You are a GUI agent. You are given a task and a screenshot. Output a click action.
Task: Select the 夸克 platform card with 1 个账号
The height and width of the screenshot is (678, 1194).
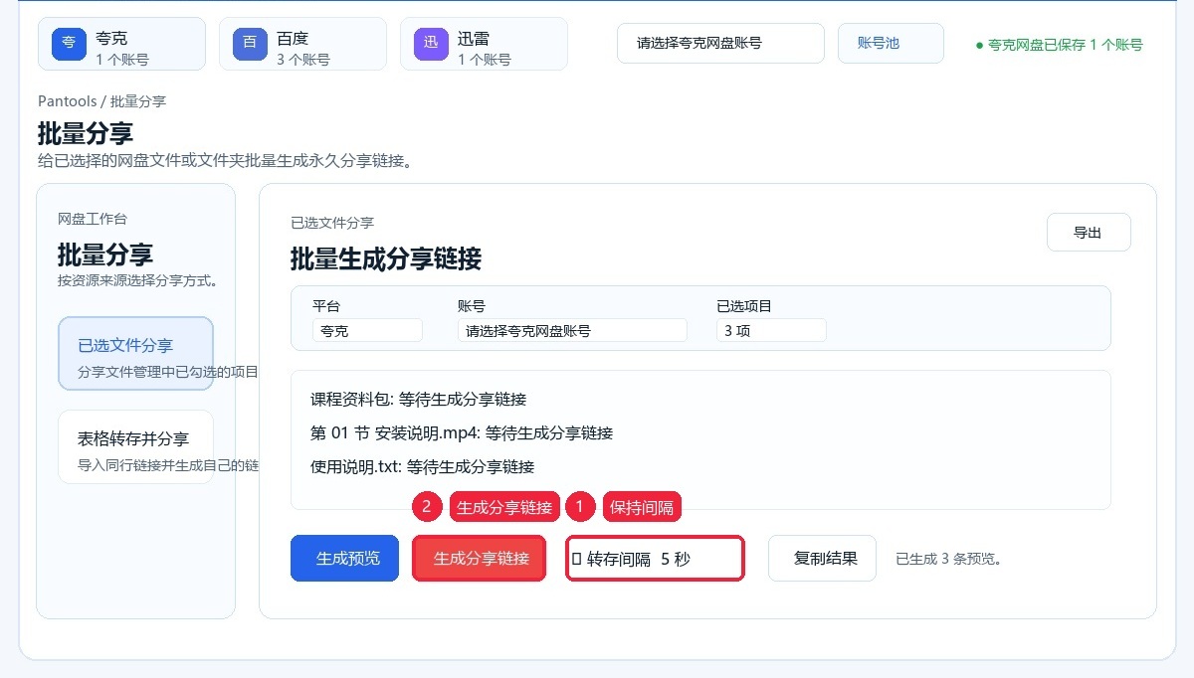pyautogui.click(x=121, y=44)
